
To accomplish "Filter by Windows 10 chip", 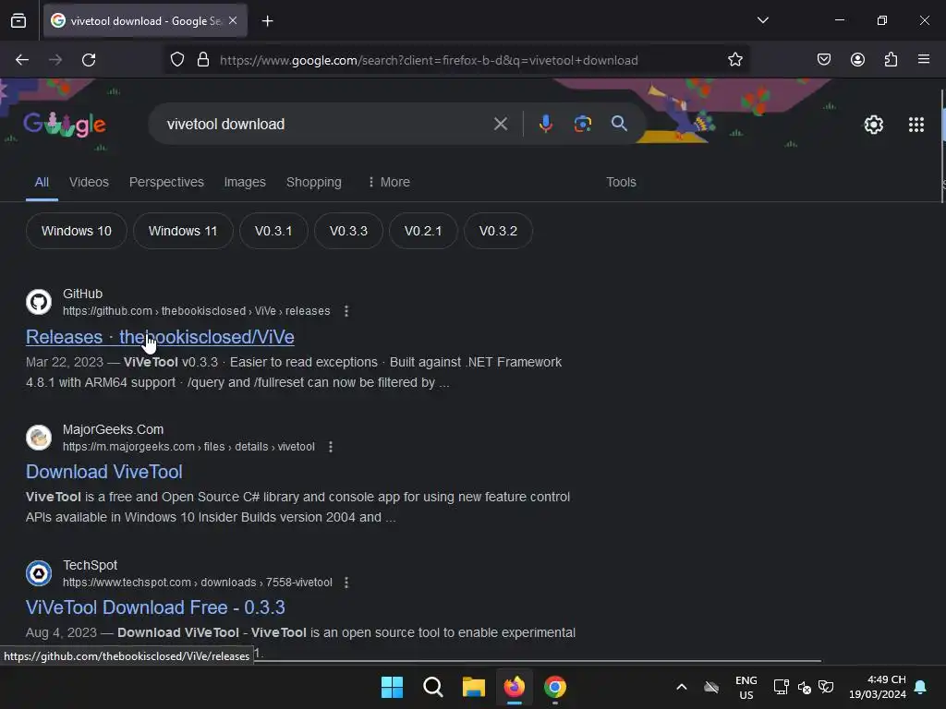I will (77, 231).
